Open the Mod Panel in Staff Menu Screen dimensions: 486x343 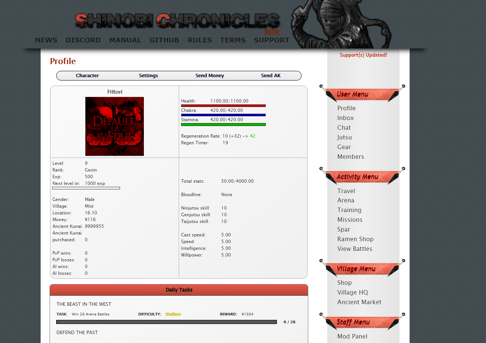(352, 336)
